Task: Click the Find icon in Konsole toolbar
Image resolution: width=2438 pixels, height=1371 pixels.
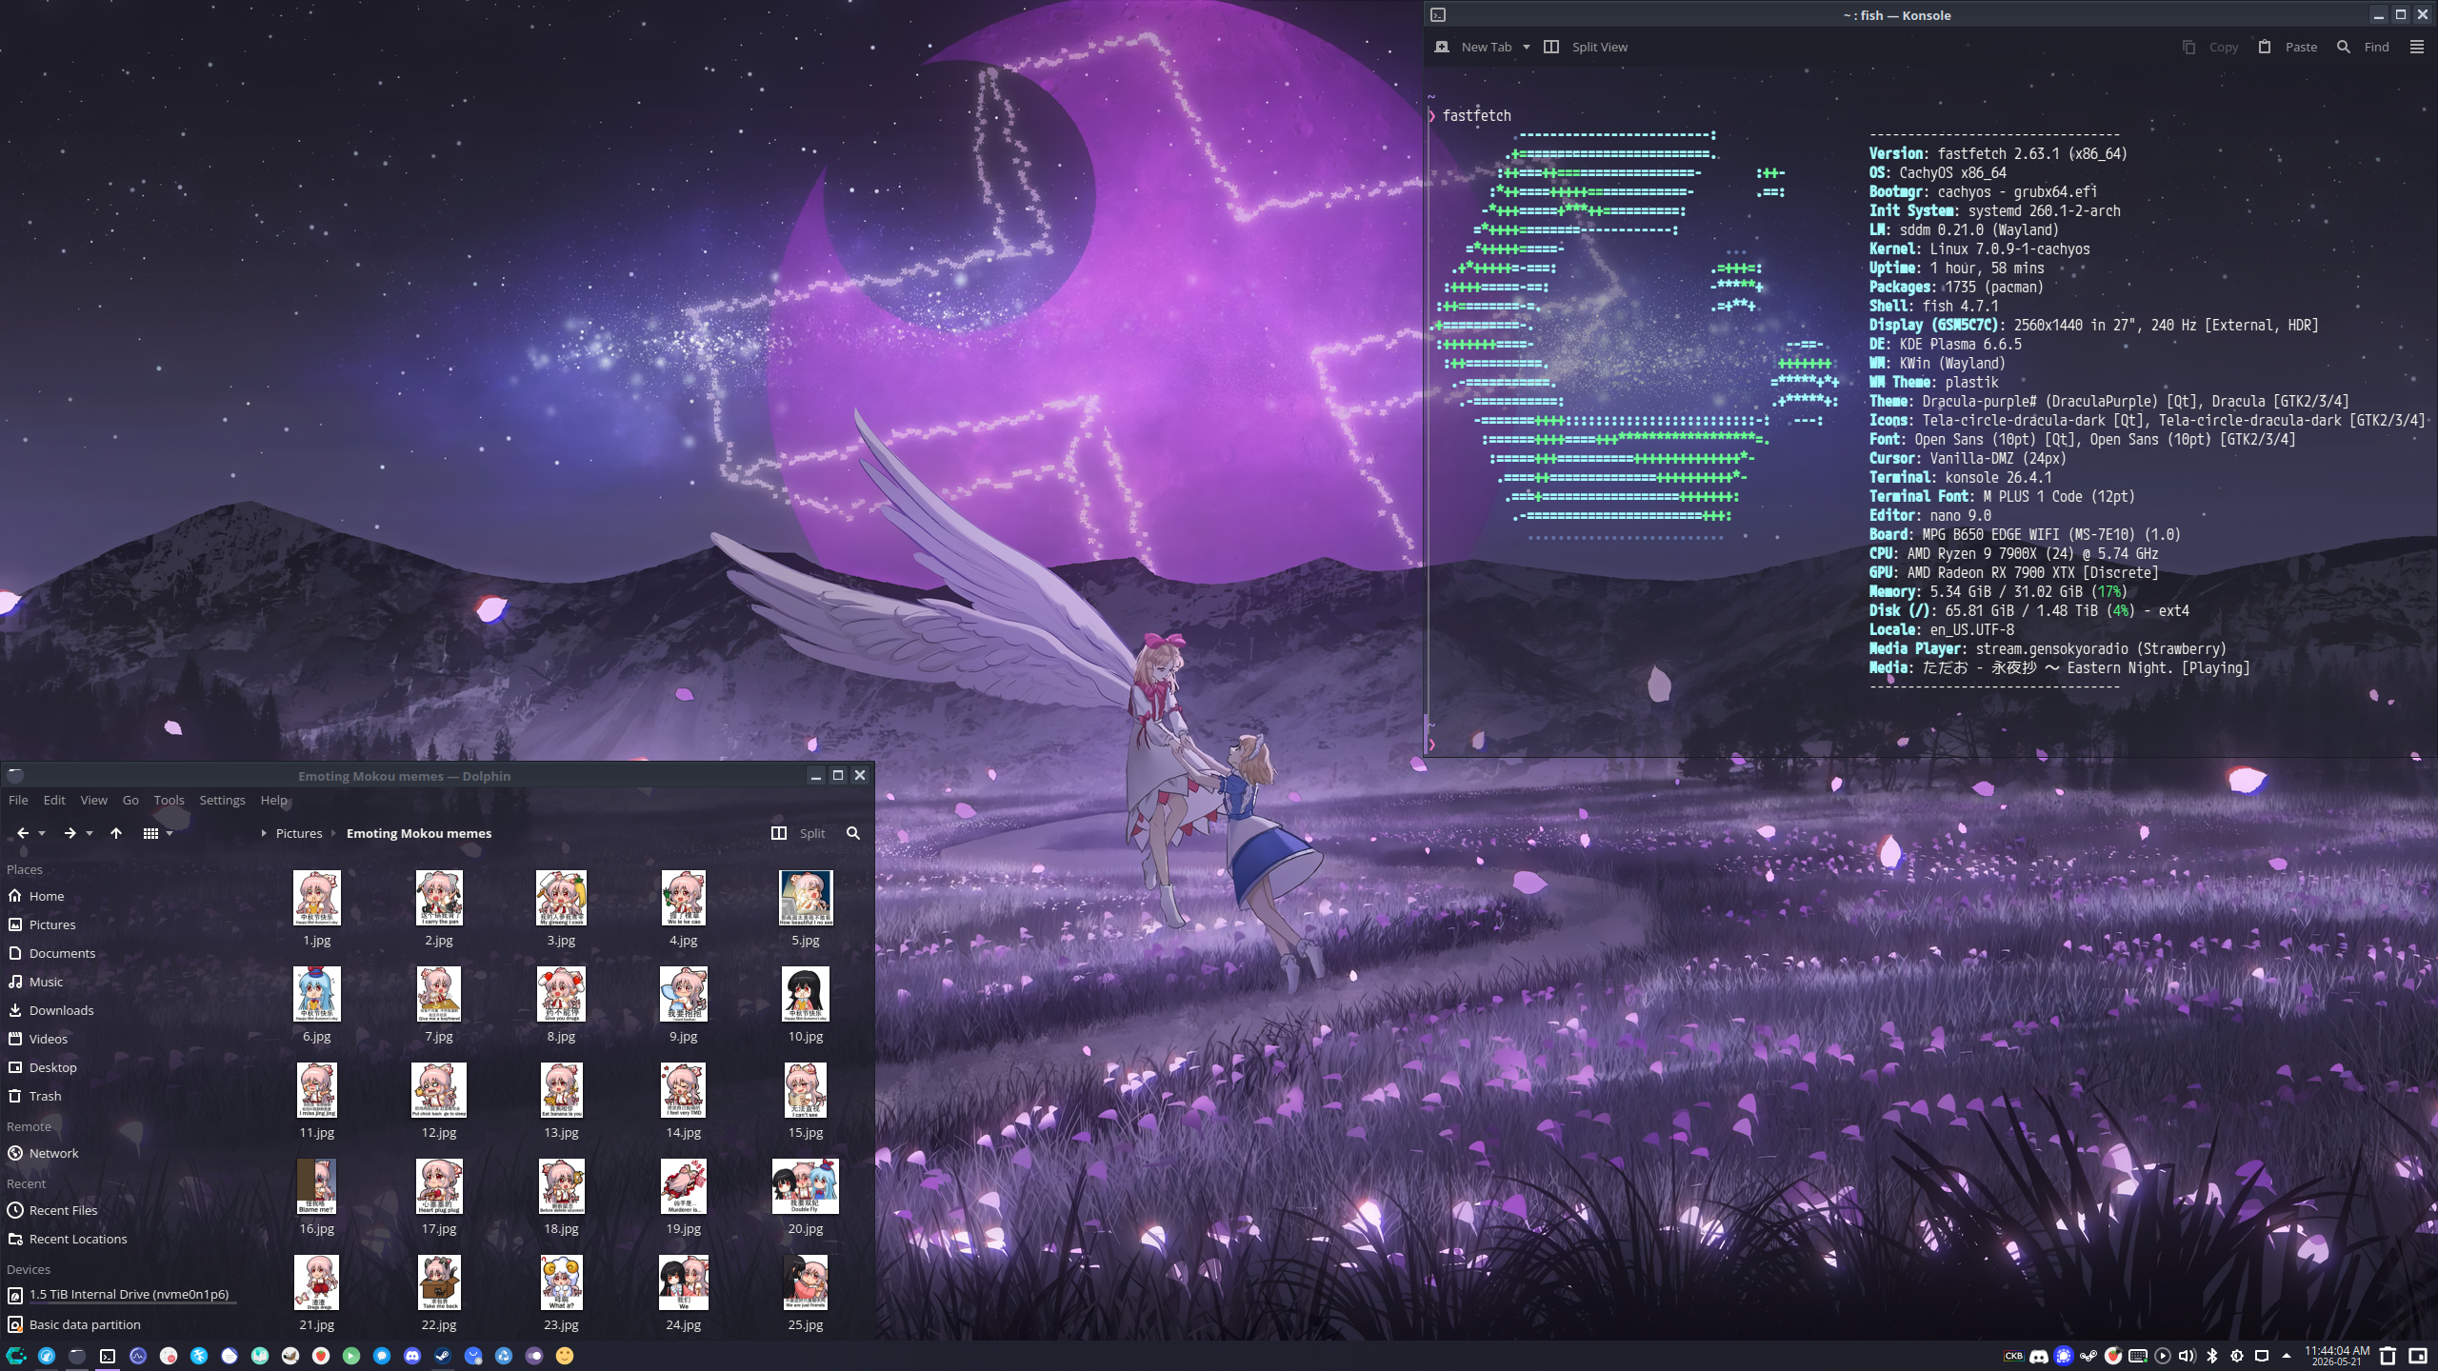Action: pos(2344,47)
